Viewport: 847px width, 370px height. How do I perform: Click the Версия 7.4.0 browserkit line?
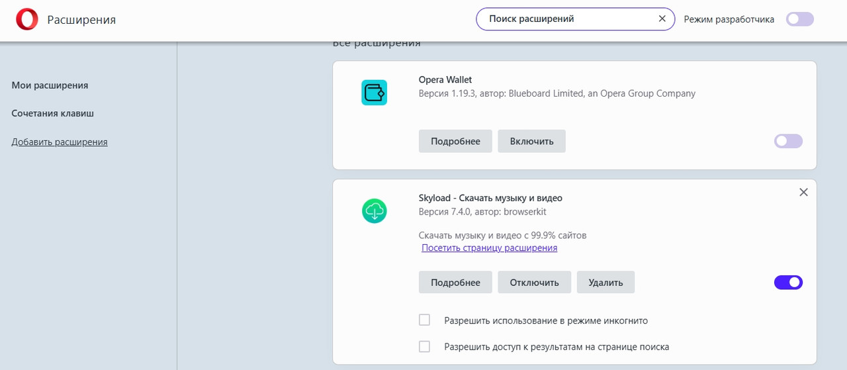[482, 212]
